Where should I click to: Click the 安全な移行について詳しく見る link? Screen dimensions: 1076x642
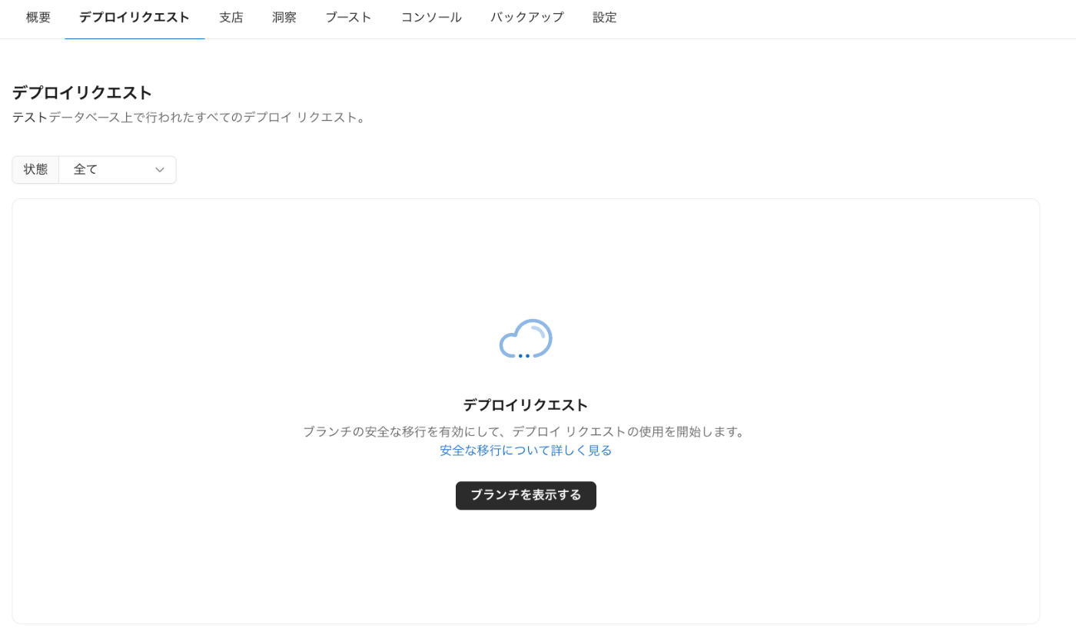click(x=526, y=451)
